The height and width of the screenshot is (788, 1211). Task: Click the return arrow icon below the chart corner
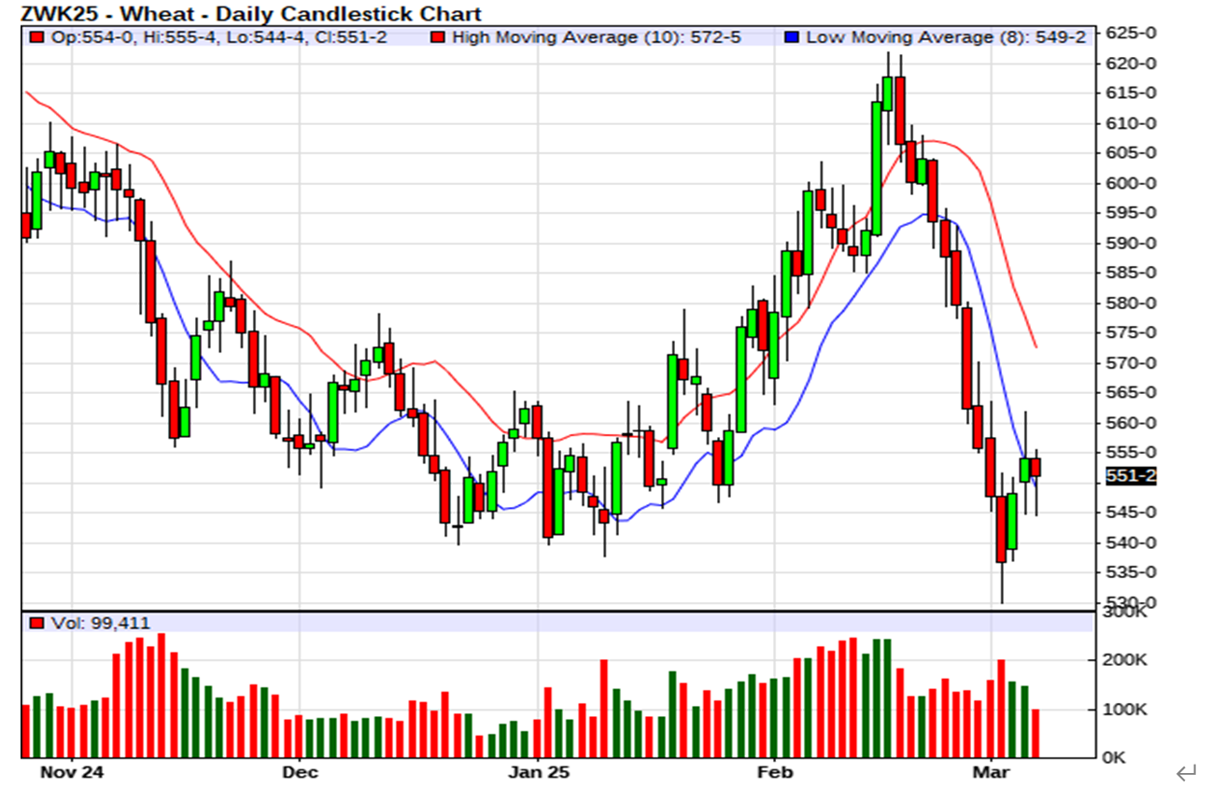(1186, 772)
